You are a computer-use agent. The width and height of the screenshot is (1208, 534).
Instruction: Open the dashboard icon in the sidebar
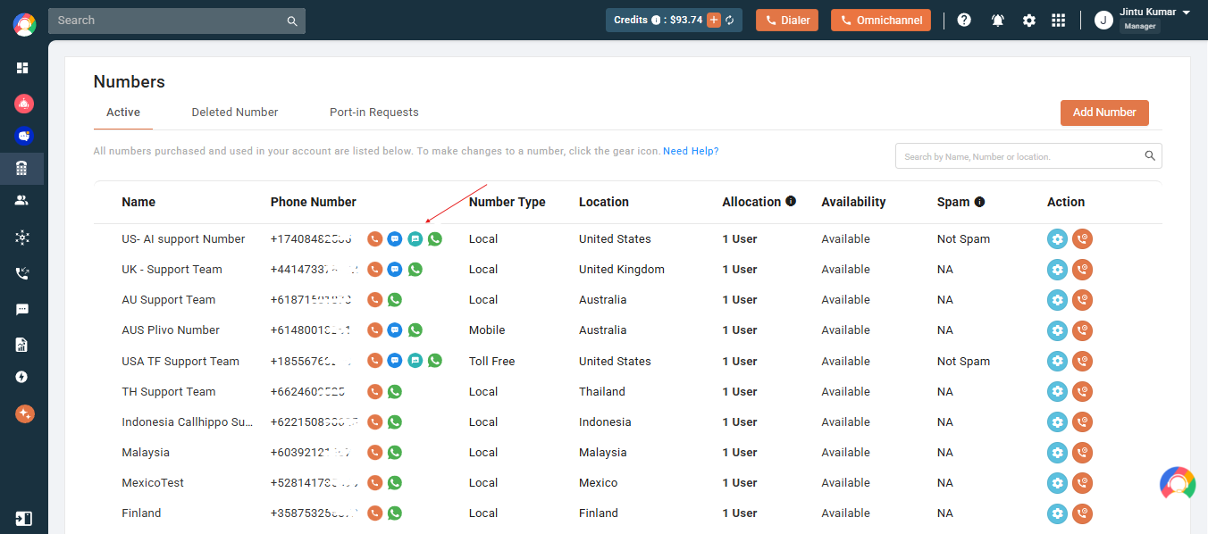[23, 68]
